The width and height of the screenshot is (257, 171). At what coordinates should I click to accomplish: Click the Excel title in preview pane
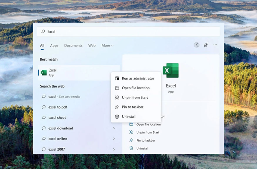click(x=171, y=86)
